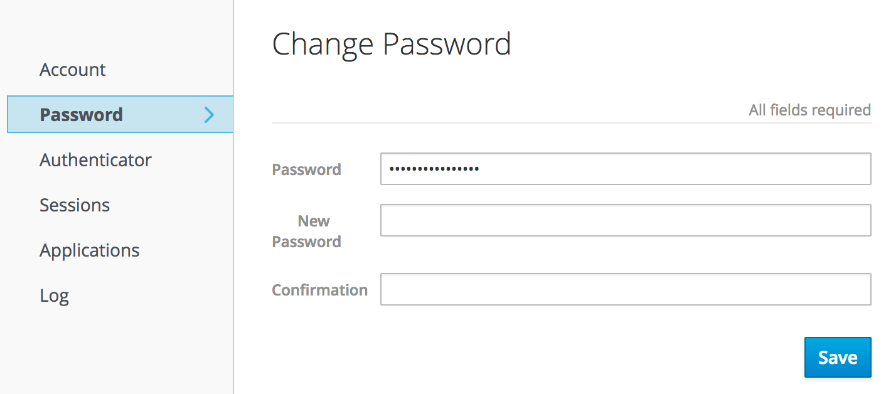Focus the Confirmation input box
Screen dimensions: 886x394
click(x=625, y=289)
